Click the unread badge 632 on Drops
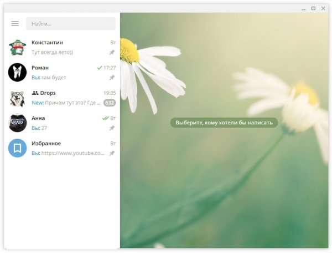This screenshot has height=253, width=332. [110, 103]
